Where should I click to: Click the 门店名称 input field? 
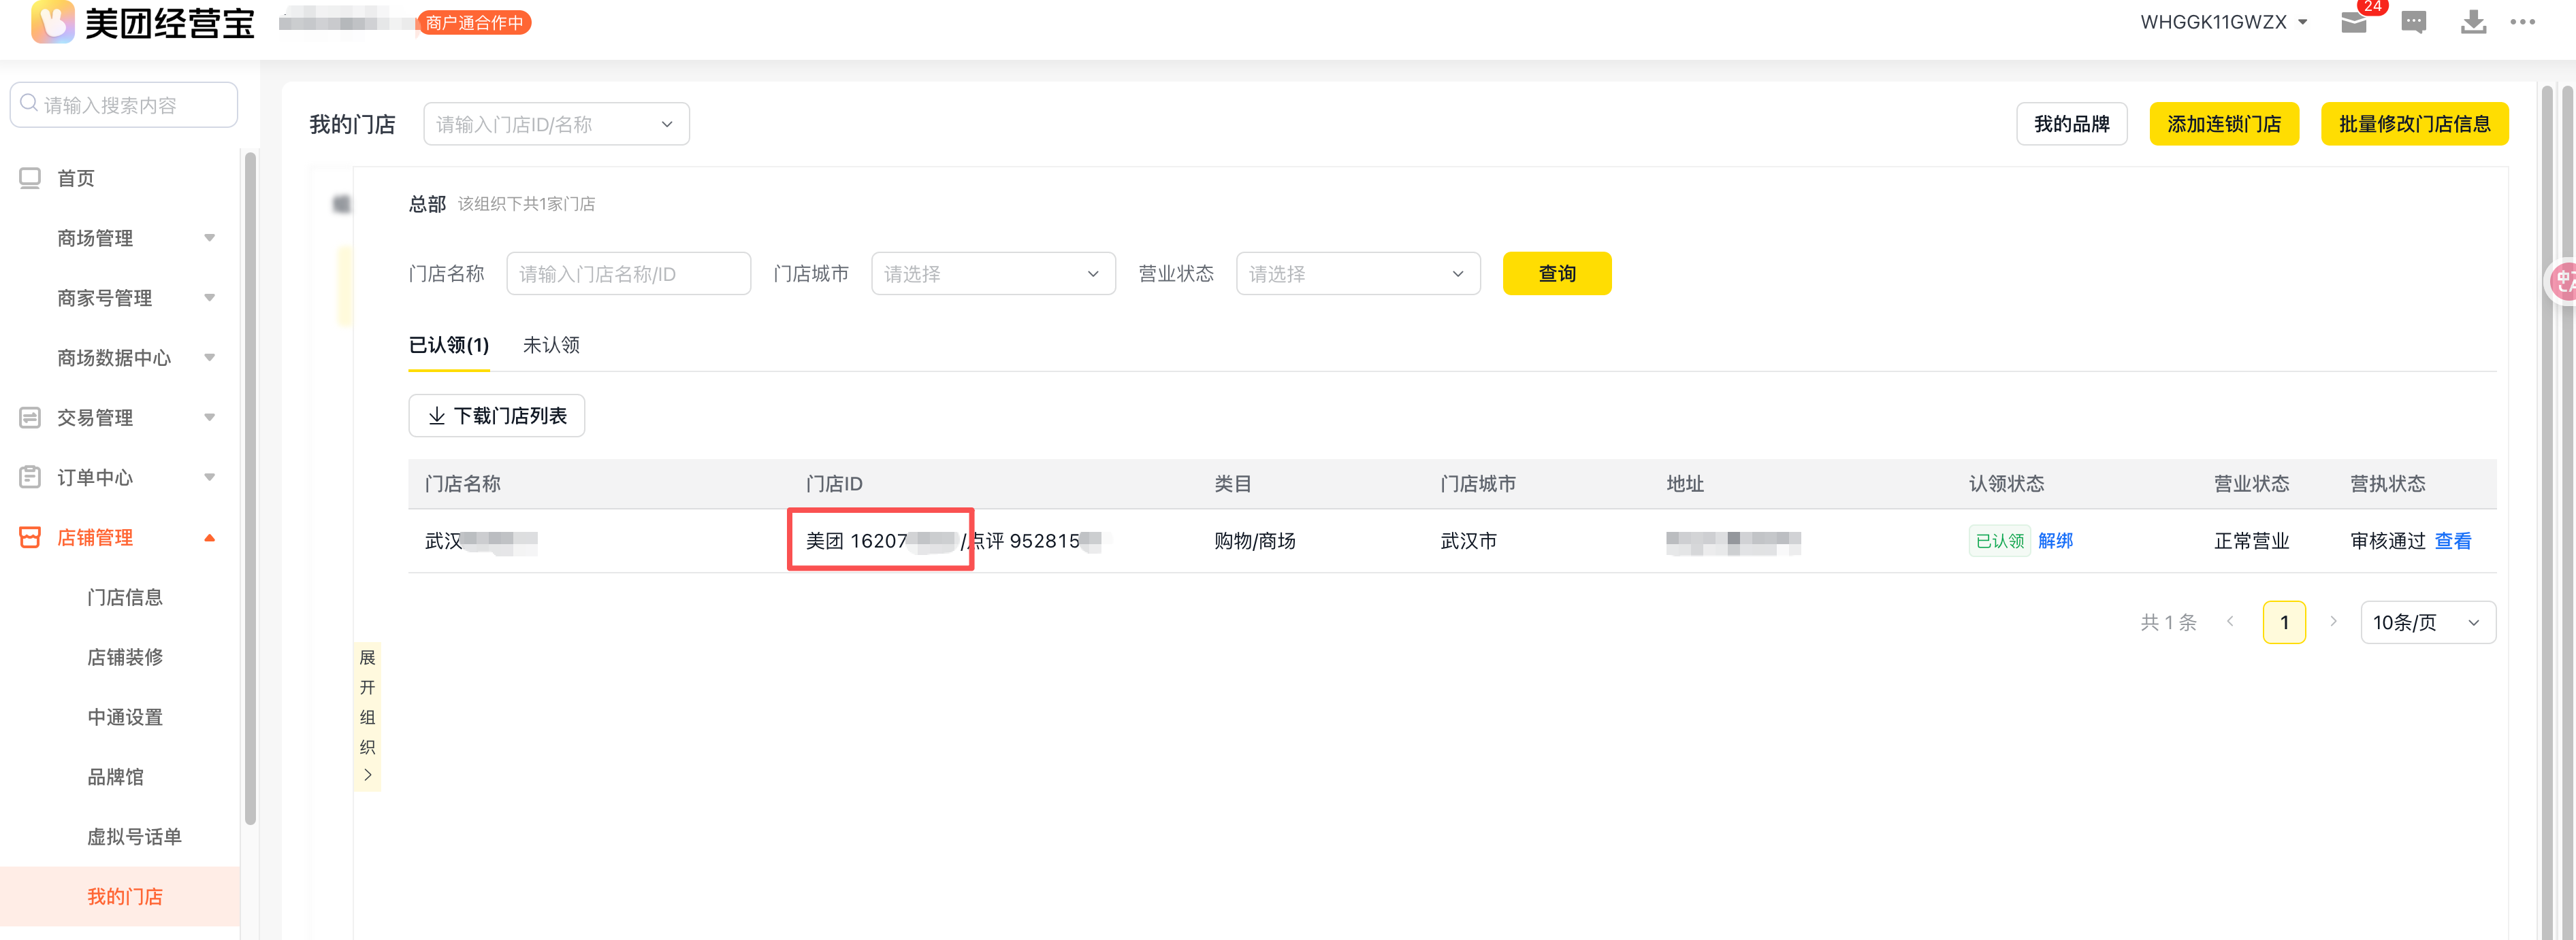628,273
